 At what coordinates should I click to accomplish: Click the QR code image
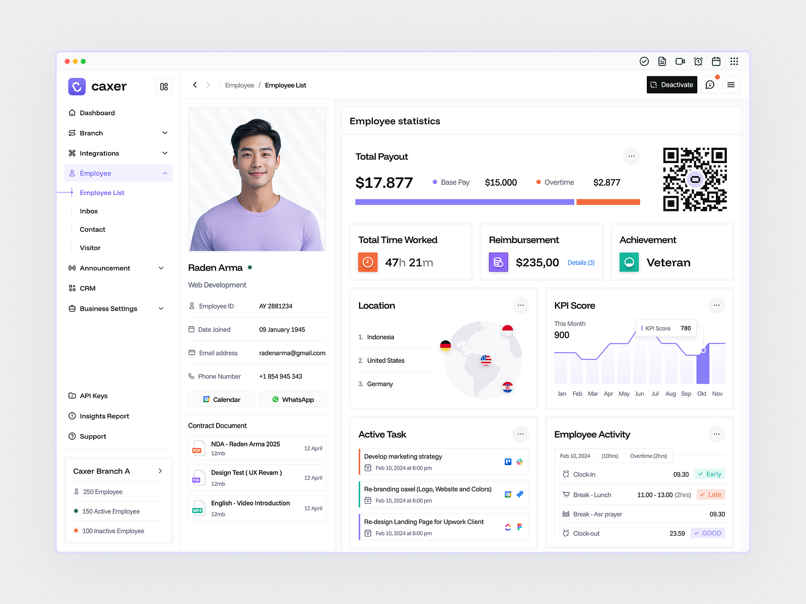click(x=695, y=179)
